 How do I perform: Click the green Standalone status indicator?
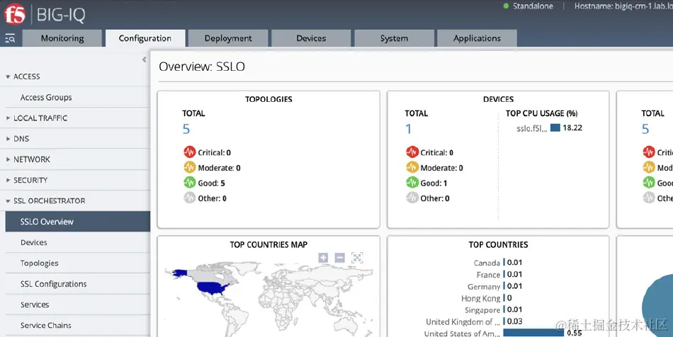(x=506, y=6)
